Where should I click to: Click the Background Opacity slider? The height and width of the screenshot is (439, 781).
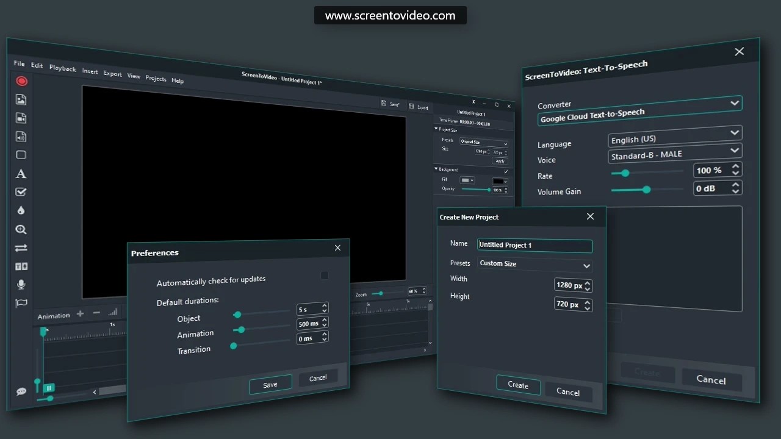476,190
